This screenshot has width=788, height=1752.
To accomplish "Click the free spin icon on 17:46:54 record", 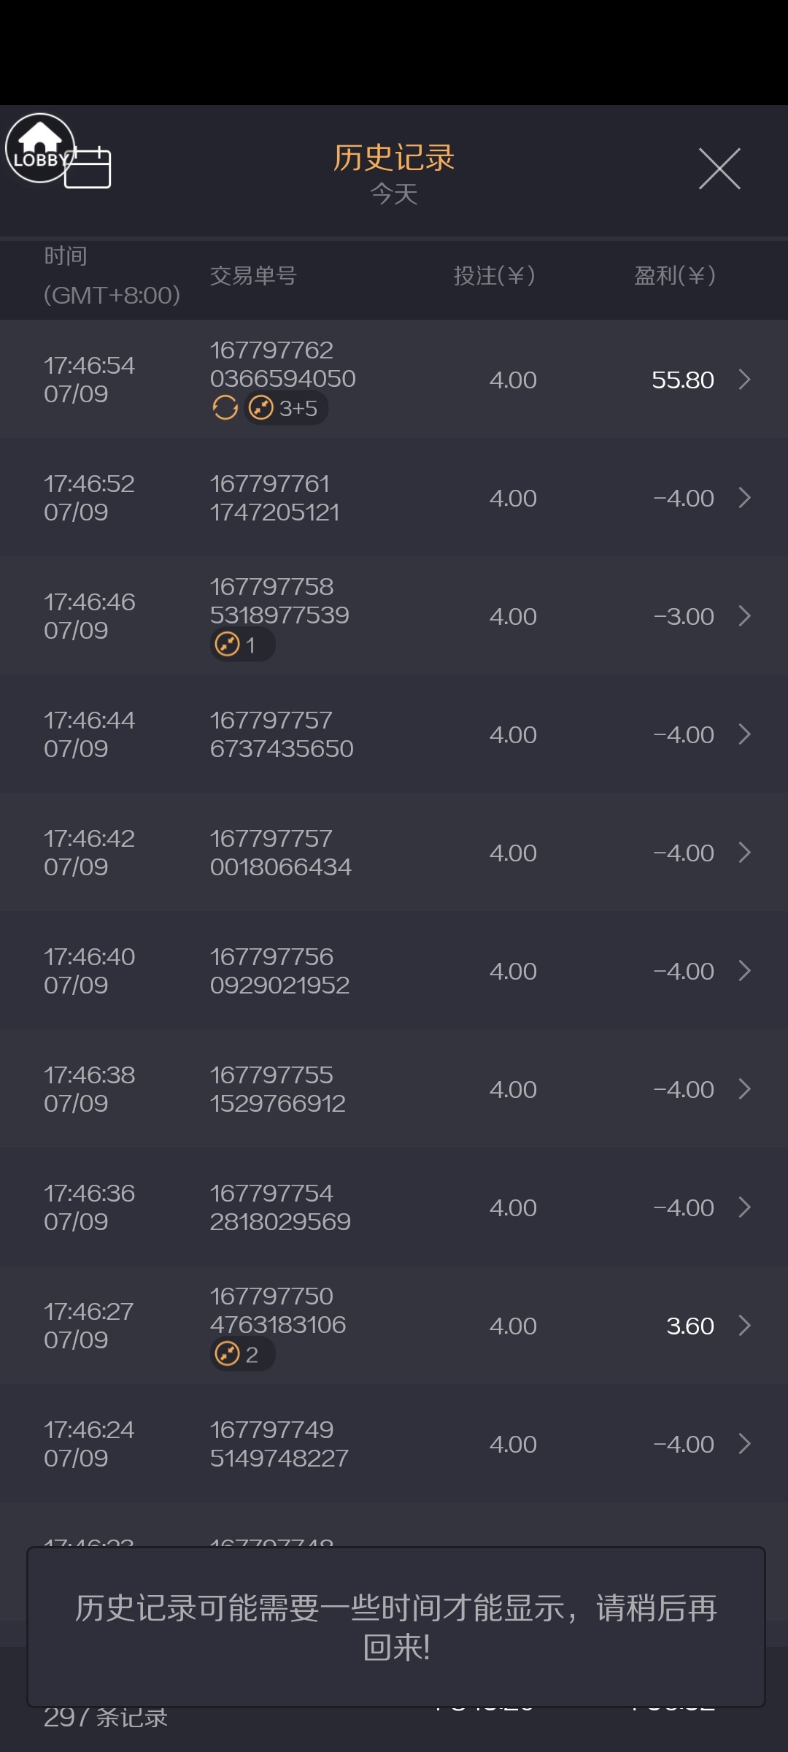I will [225, 408].
